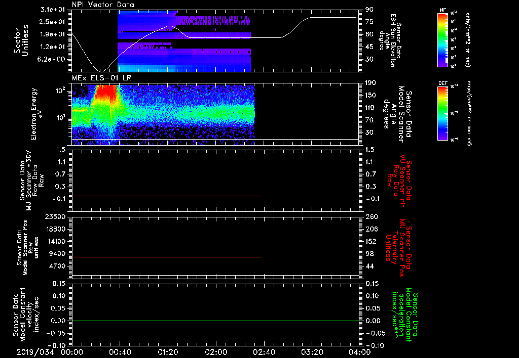Click the 'NF' color bar heading
The height and width of the screenshot is (358, 519).
(442, 10)
